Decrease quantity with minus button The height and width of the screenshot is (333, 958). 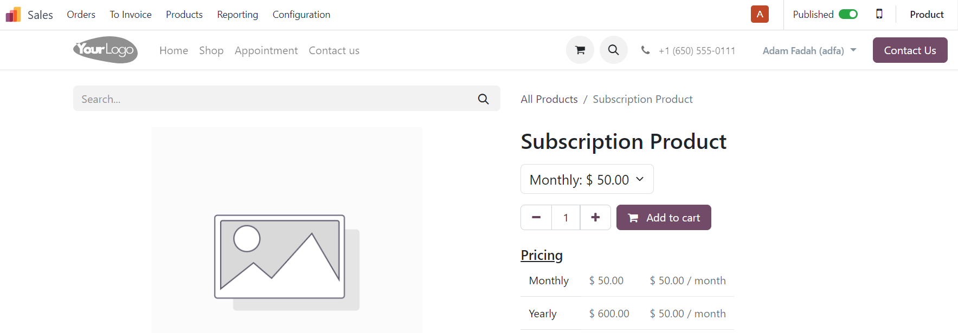pyautogui.click(x=536, y=217)
